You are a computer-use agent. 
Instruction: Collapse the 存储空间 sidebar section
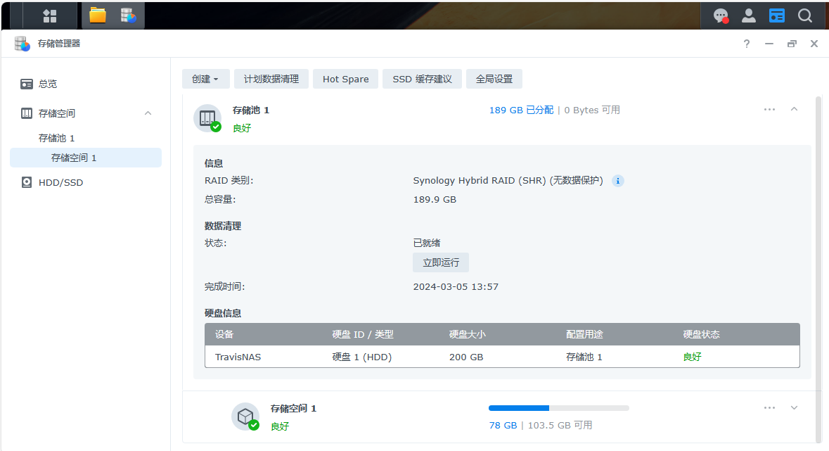(148, 113)
